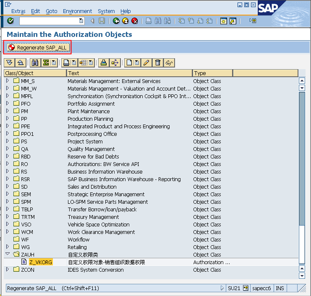Image resolution: width=311 pixels, height=296 pixels.
Task: Select the PPO1 Postprocessing Office row
Action: pyautogui.click(x=151, y=134)
